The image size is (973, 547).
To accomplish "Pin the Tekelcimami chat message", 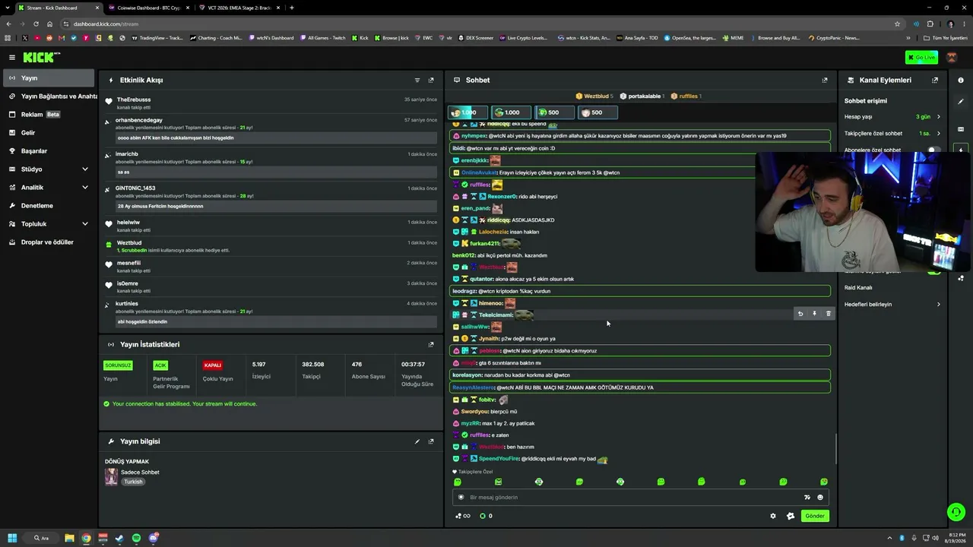I will coord(814,314).
